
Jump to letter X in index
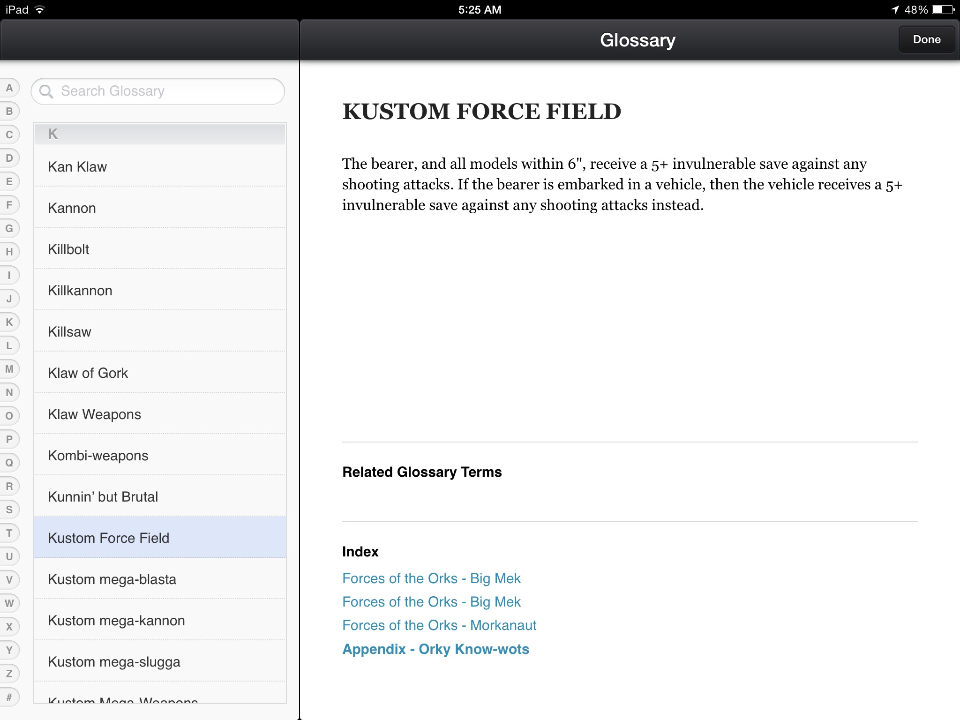[9, 627]
